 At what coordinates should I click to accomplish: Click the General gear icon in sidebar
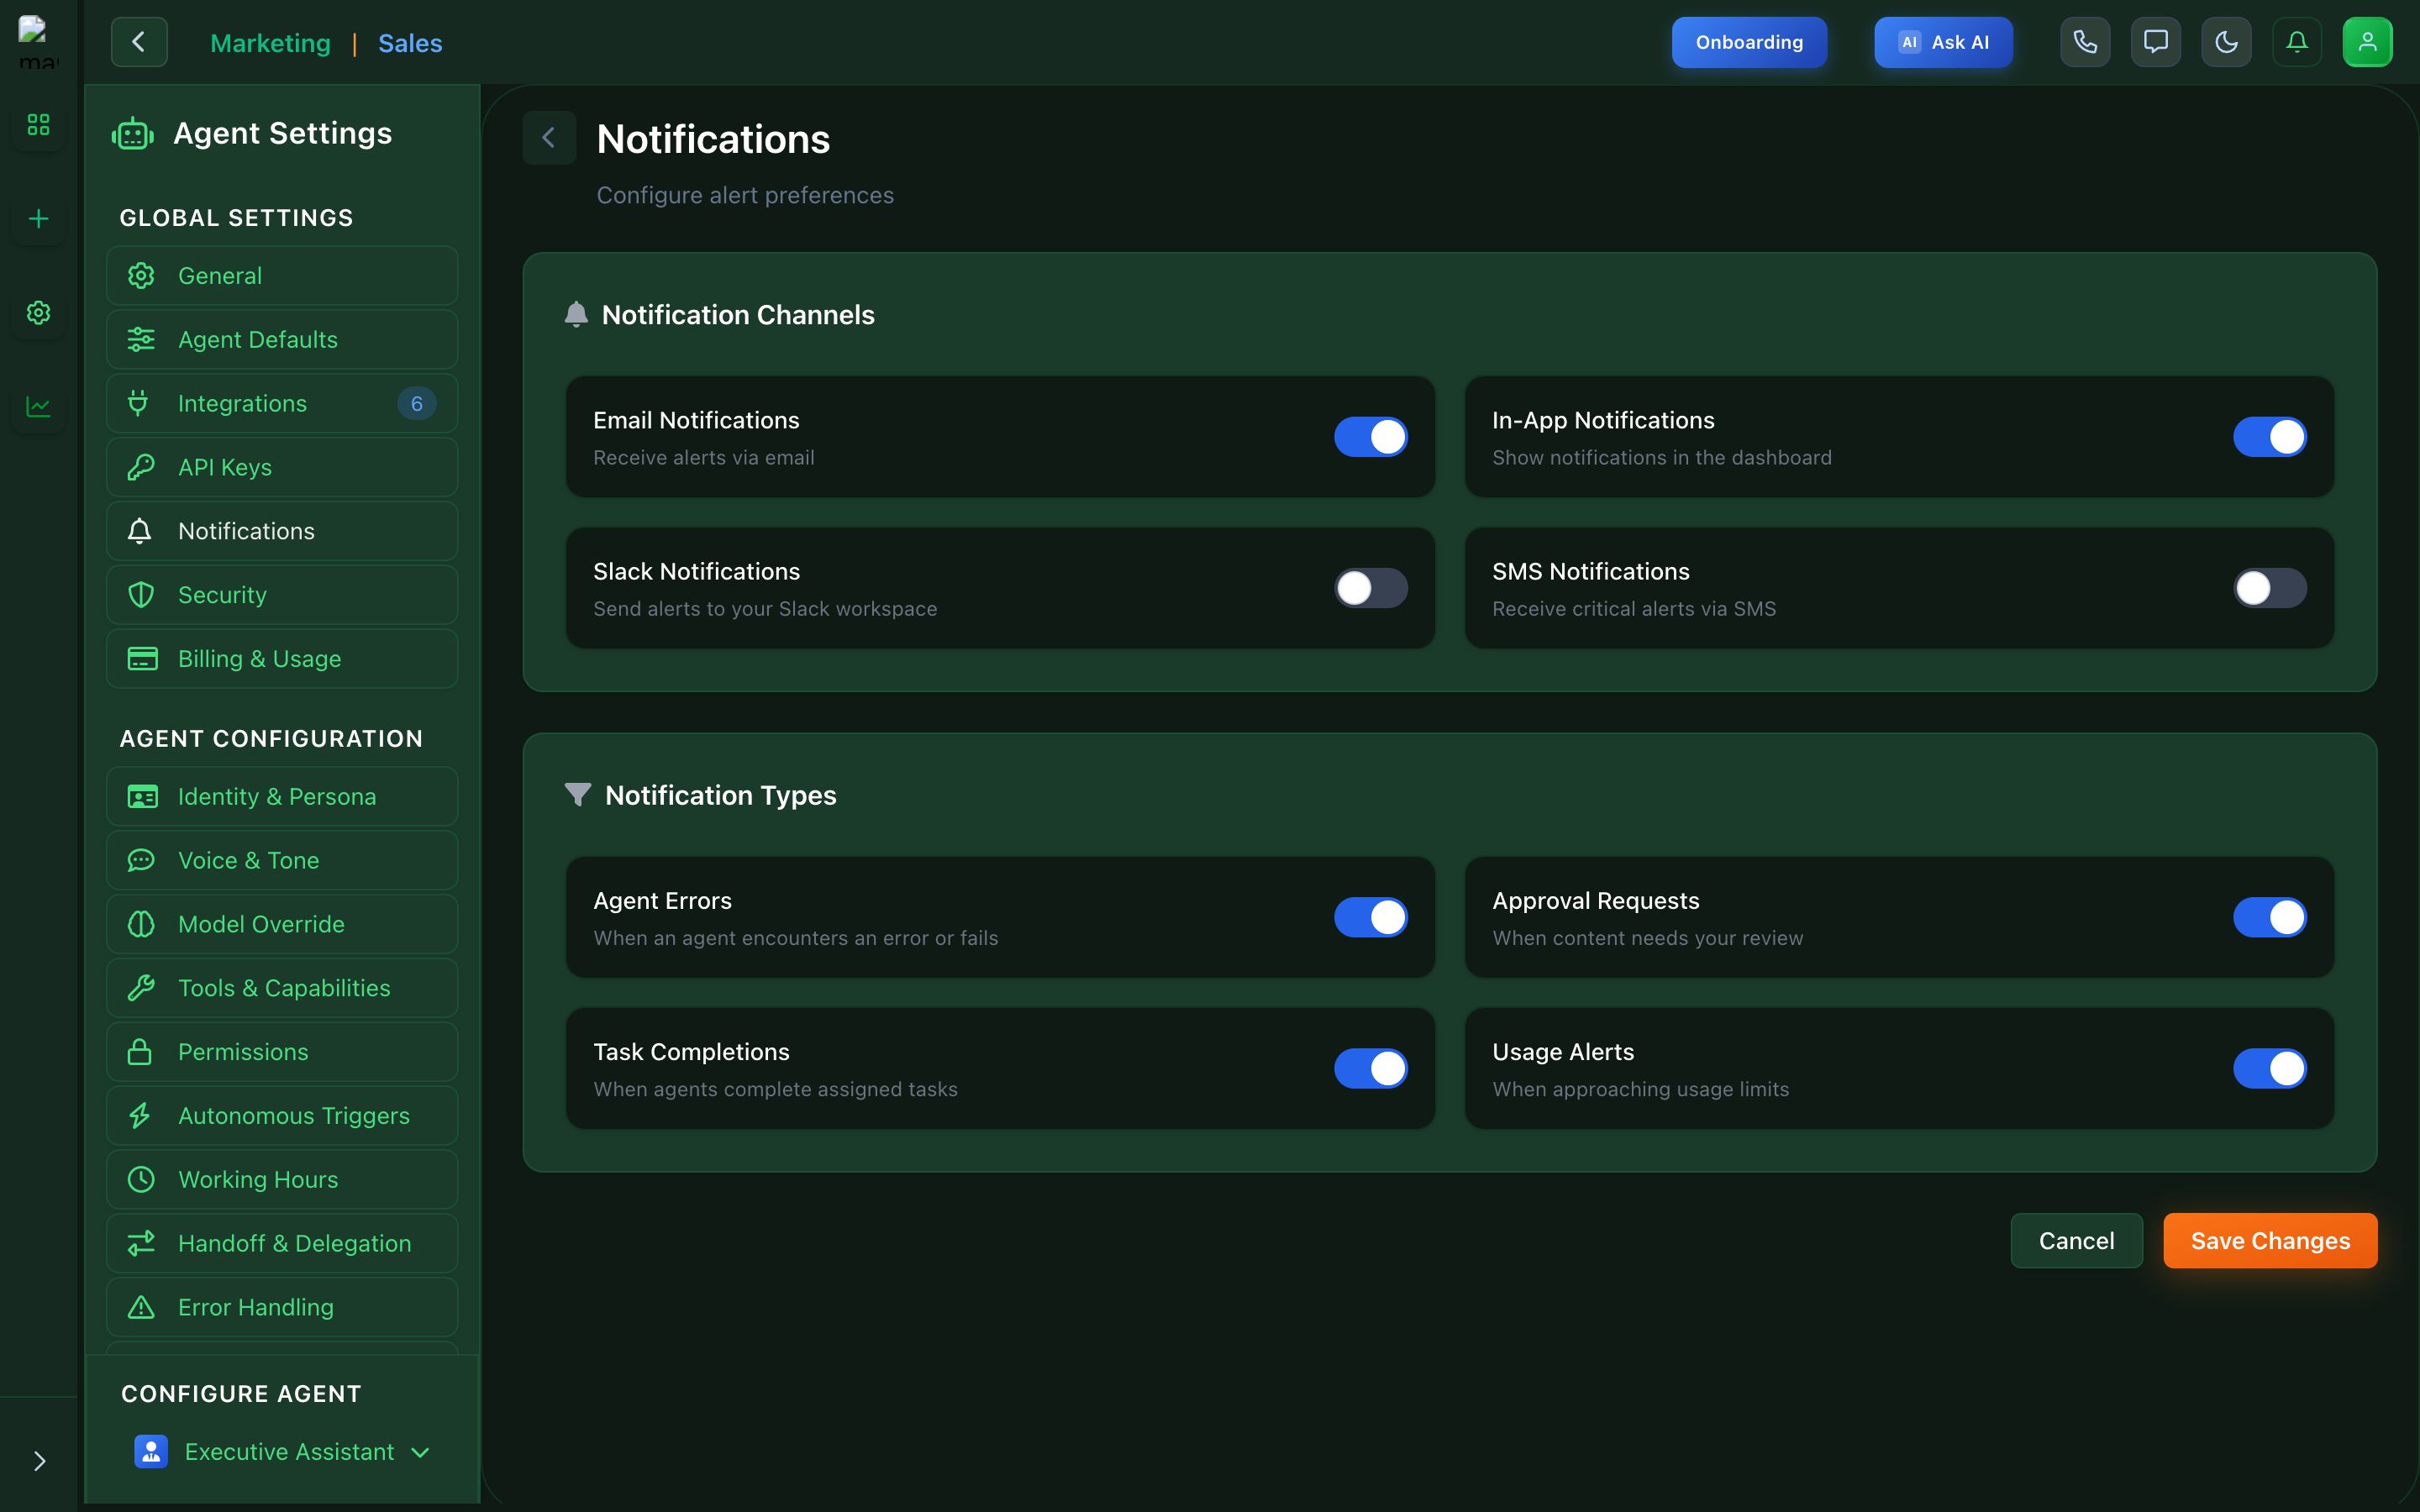141,275
